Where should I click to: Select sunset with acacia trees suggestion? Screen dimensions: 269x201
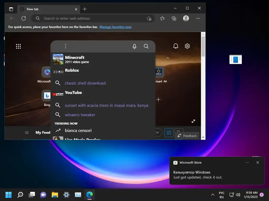pyautogui.click(x=103, y=105)
